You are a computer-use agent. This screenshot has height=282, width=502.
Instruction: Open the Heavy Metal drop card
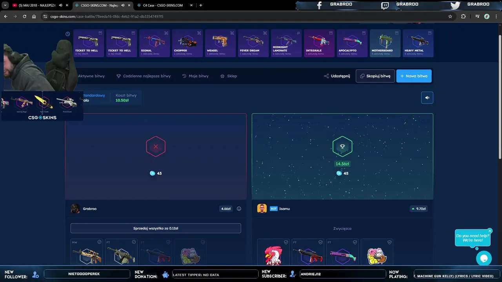click(x=418, y=43)
